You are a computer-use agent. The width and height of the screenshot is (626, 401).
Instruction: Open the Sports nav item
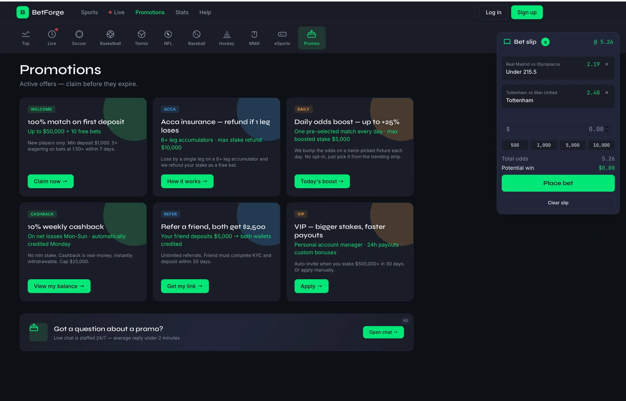[89, 12]
